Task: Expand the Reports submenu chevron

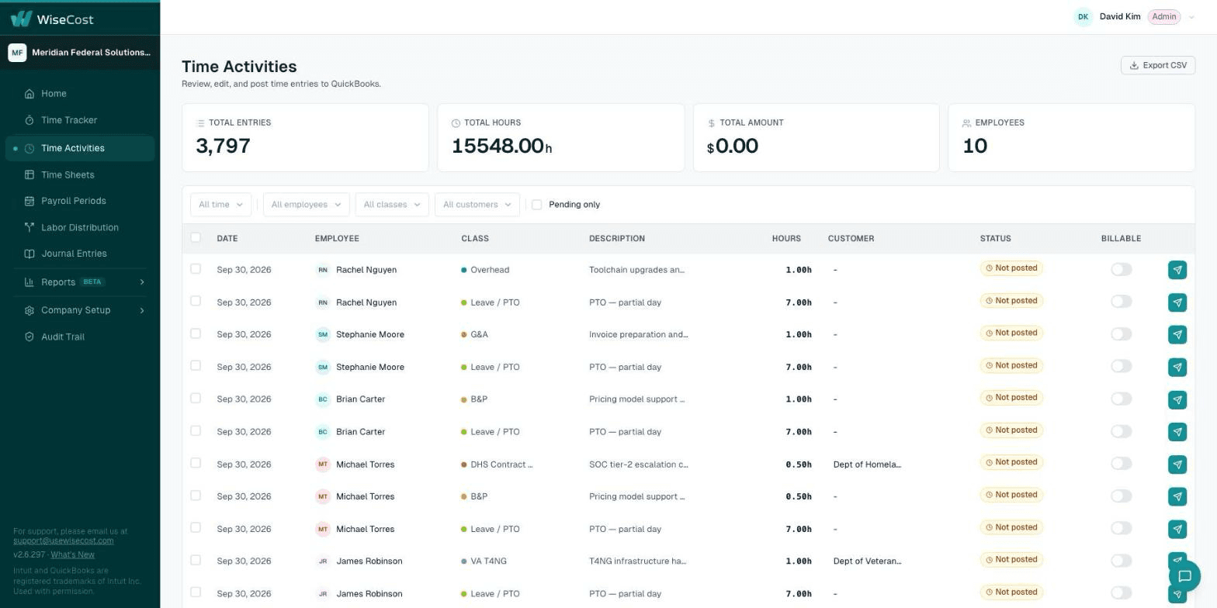Action: 142,282
